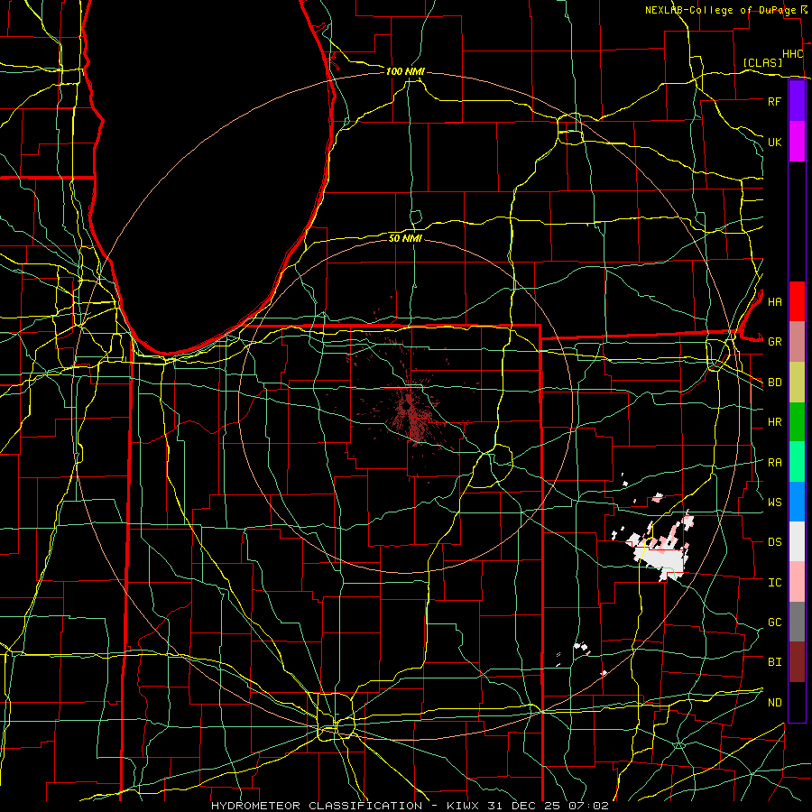Click the "BD" legend label
The width and height of the screenshot is (812, 812).
coord(774,383)
